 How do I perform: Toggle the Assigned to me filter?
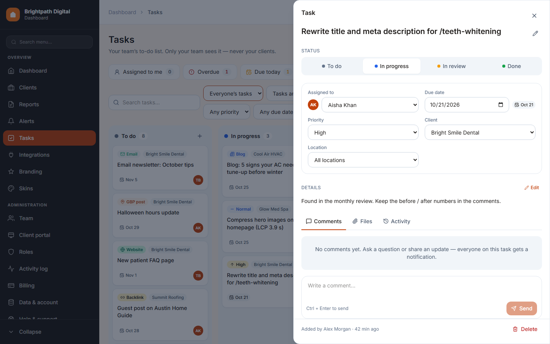tap(144, 72)
